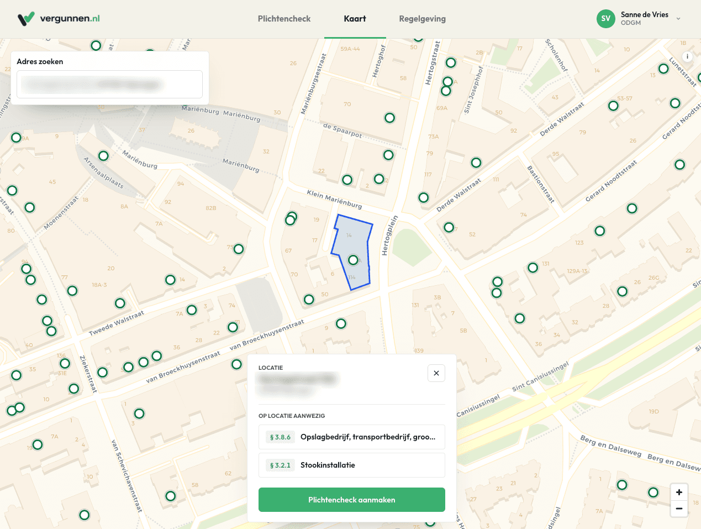Click the Locatie heading text
Image resolution: width=701 pixels, height=529 pixels.
tap(271, 368)
